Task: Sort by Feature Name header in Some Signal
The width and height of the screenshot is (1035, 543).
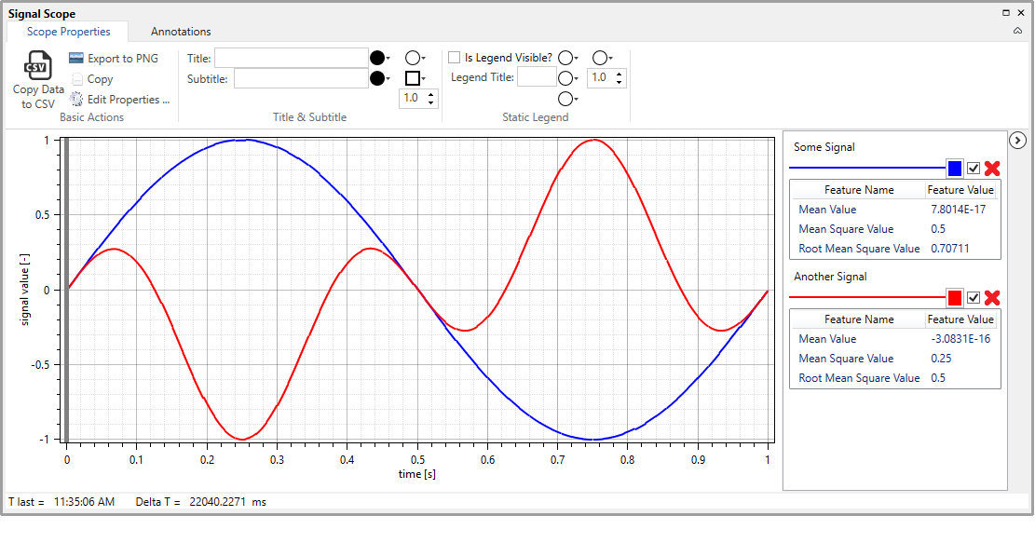Action: [858, 190]
